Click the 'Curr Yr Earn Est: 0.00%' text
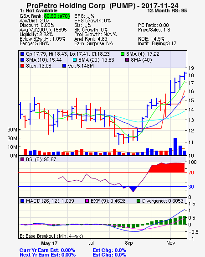 tap(47, 250)
